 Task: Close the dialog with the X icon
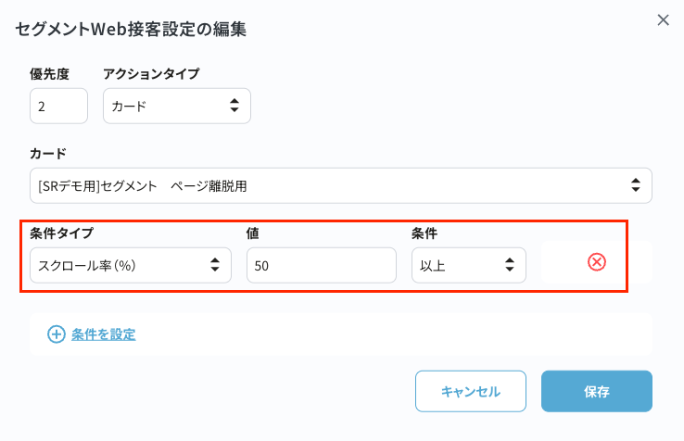point(663,20)
